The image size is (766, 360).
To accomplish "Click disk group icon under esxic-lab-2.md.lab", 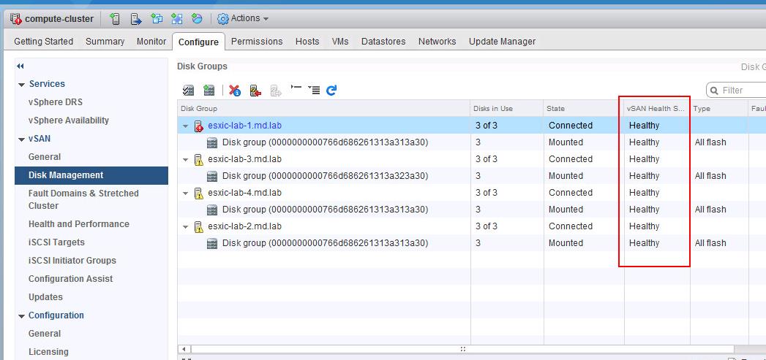I will (x=212, y=243).
